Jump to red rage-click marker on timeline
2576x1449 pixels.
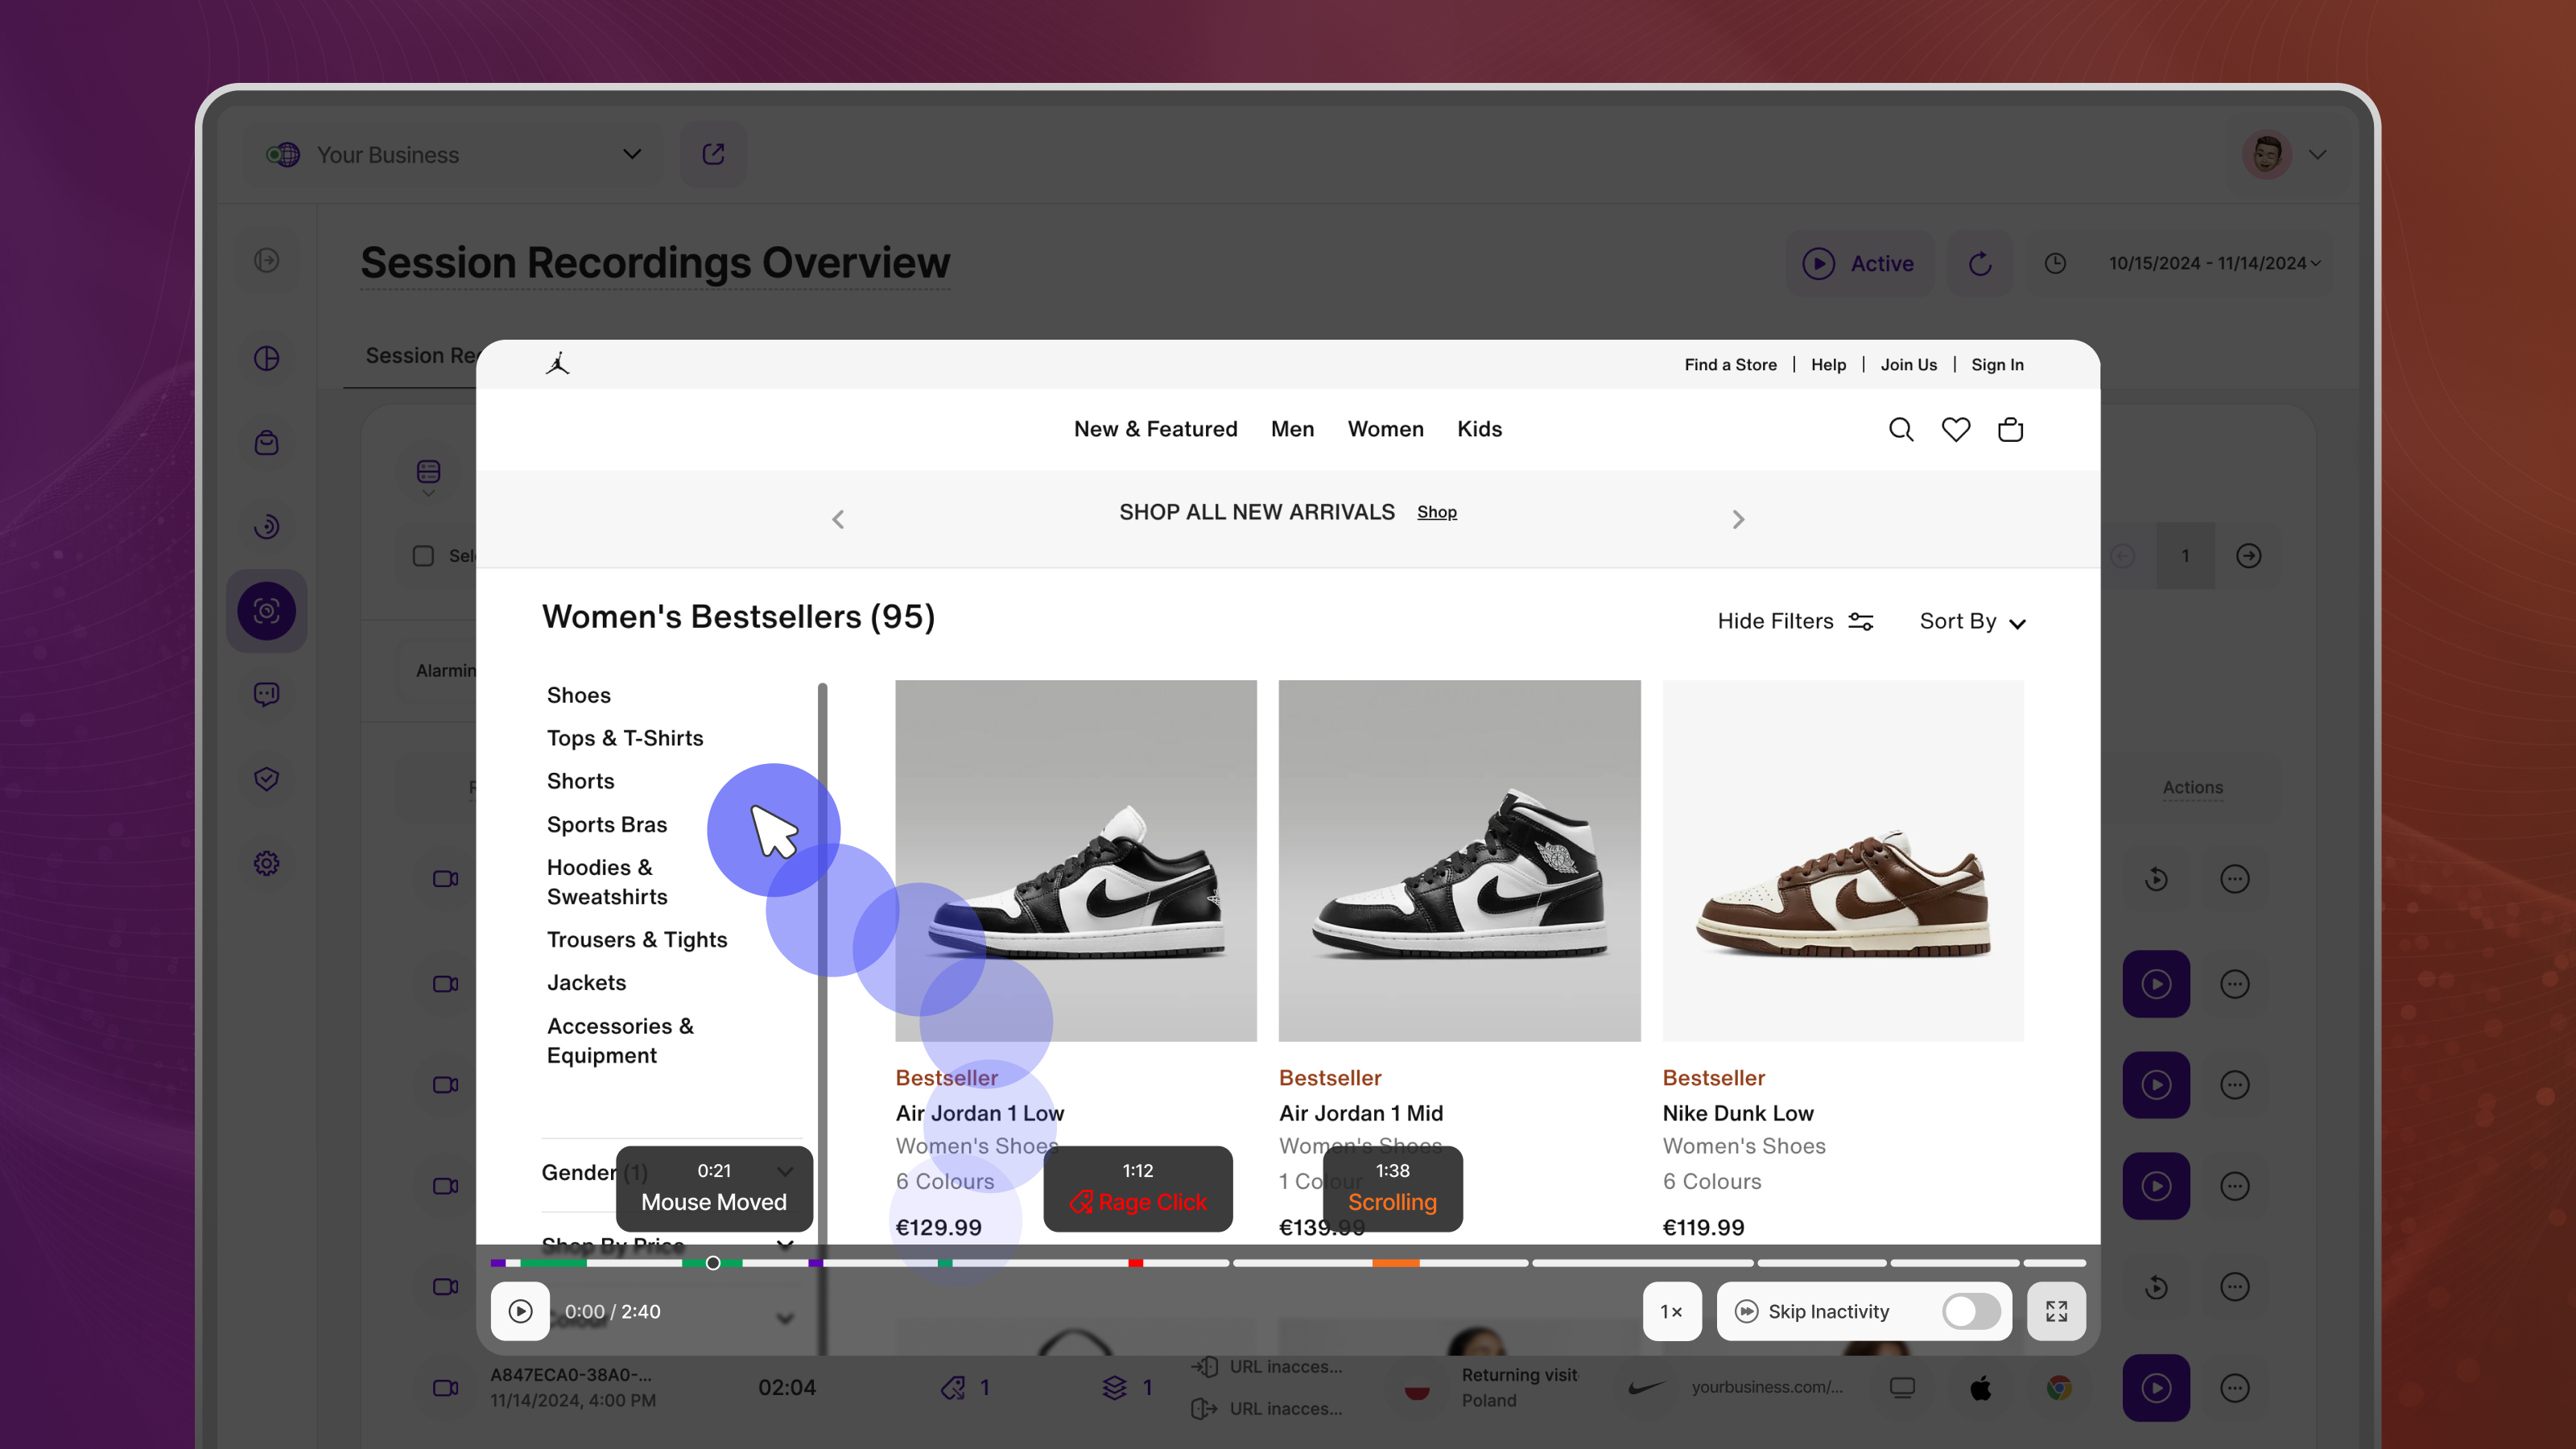(x=1135, y=1263)
